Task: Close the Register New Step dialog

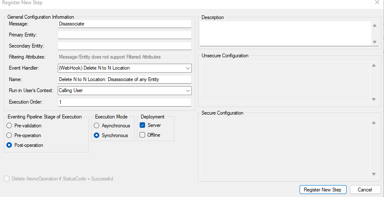Action: [x=377, y=3]
